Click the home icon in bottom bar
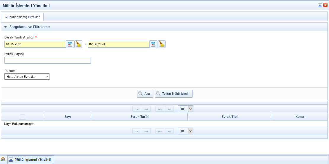This screenshot has width=329, height=164. coord(3,159)
